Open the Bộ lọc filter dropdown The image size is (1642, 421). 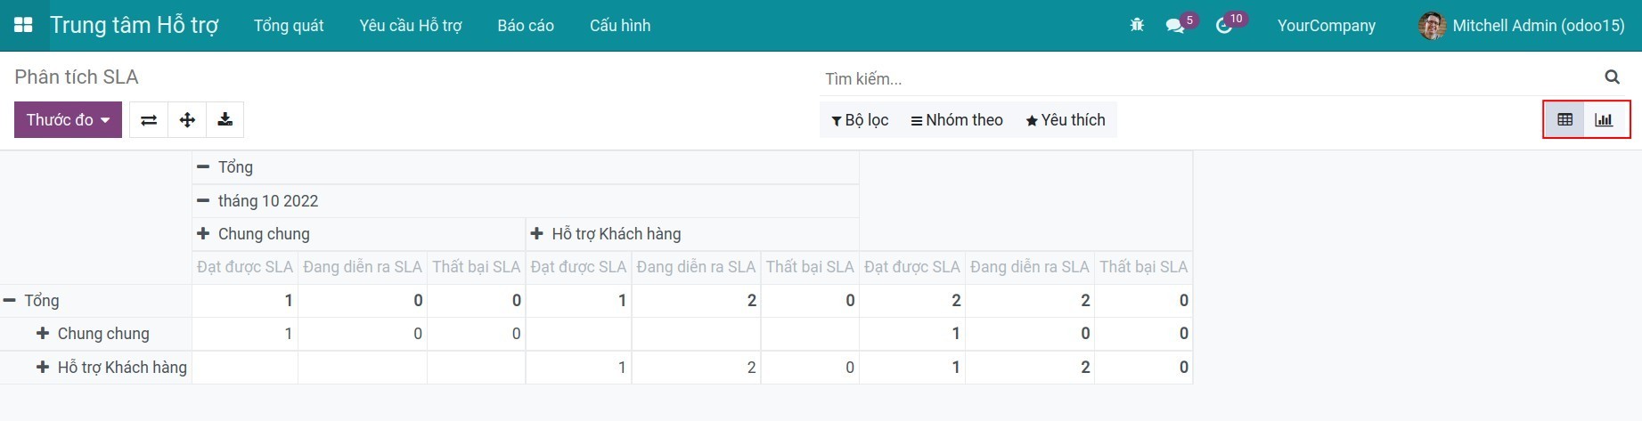(x=860, y=120)
